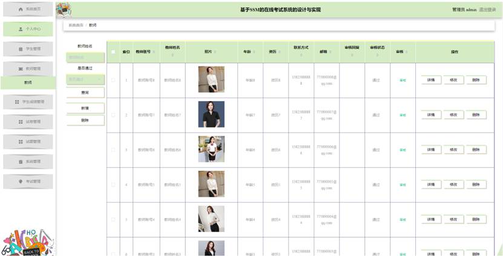Click 退出登录 logout link

coord(487,10)
